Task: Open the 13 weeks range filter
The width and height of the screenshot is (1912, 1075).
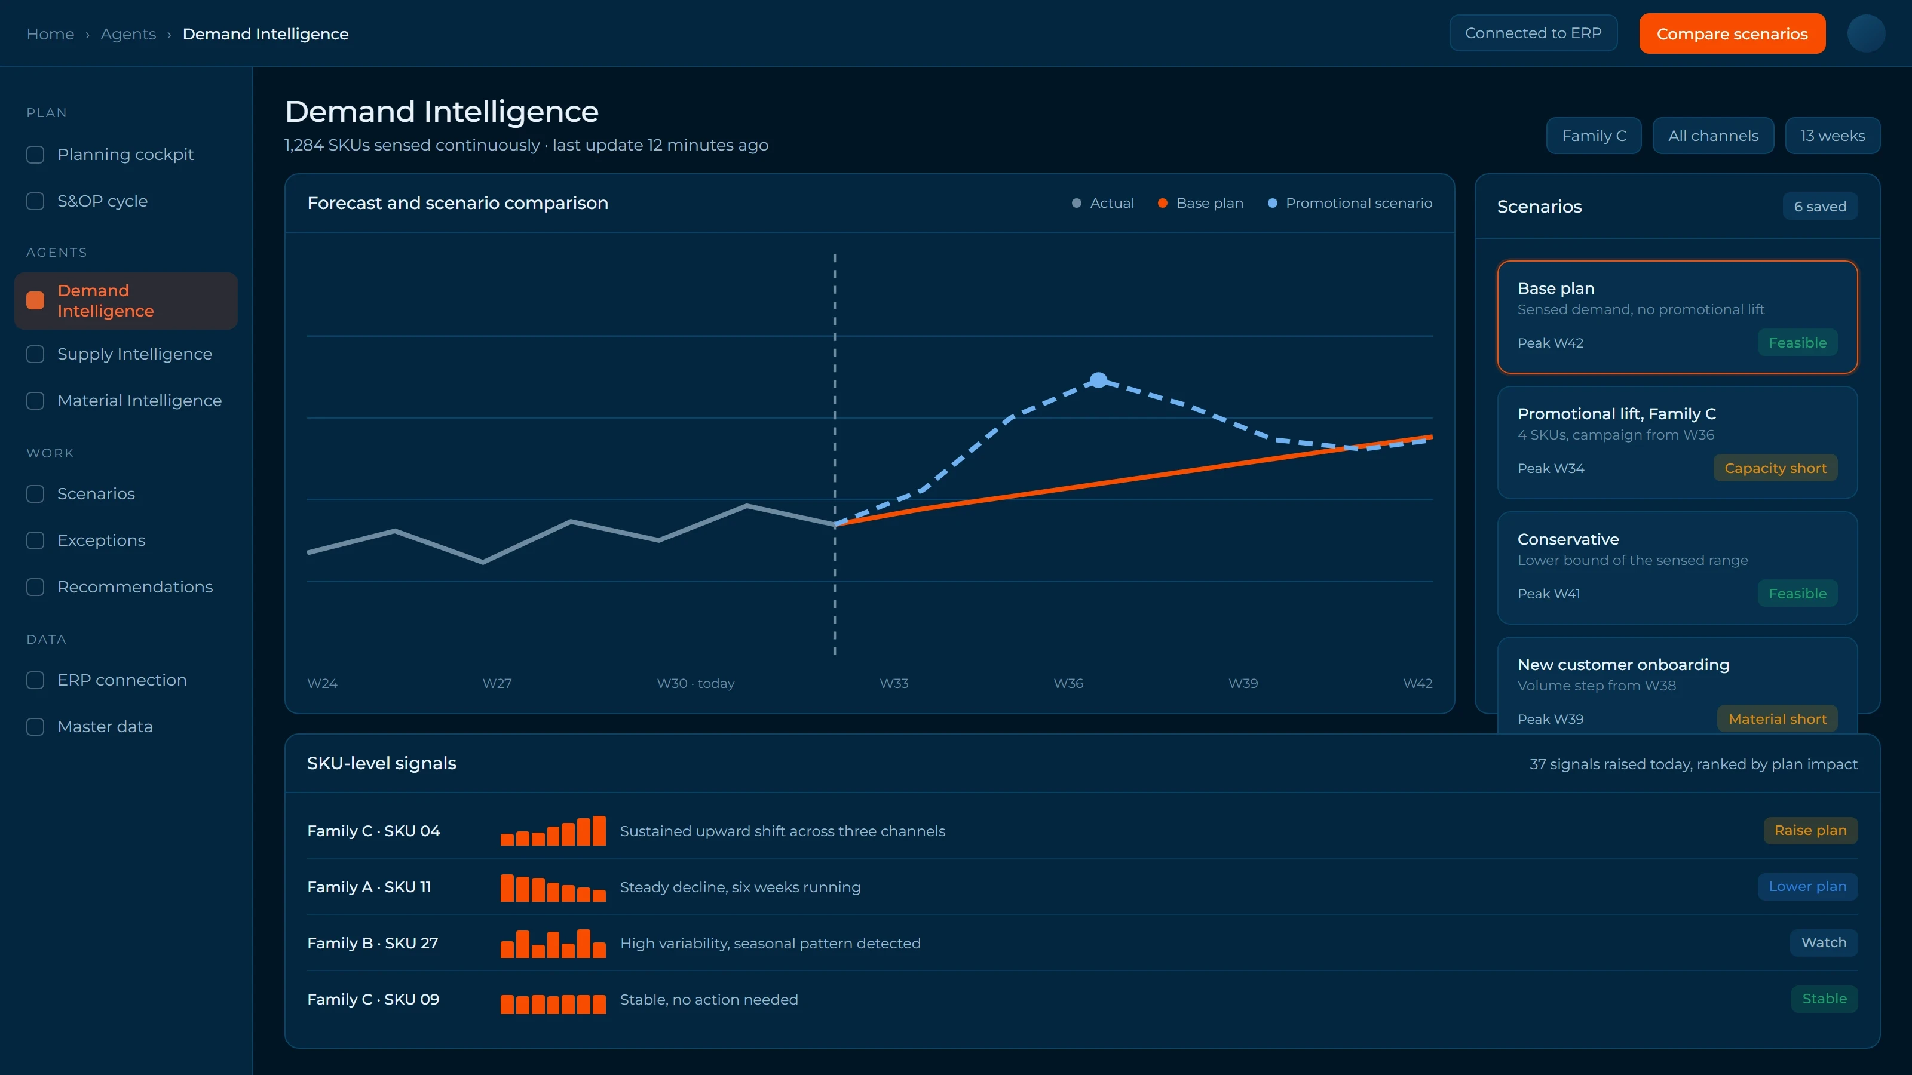Action: (1832, 136)
